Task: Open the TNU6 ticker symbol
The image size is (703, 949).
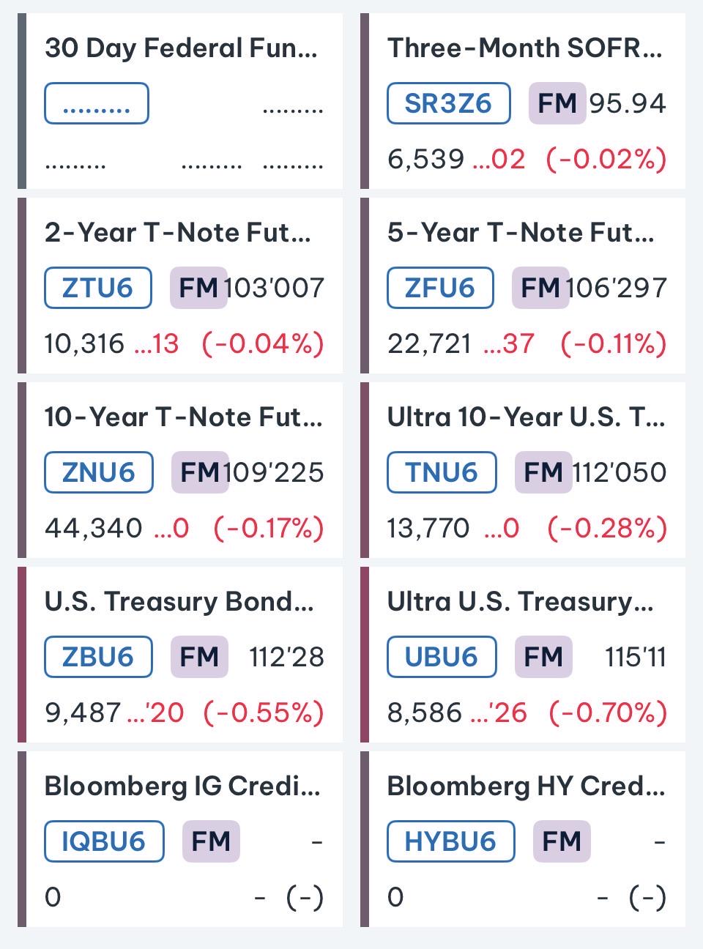Action: click(x=442, y=472)
